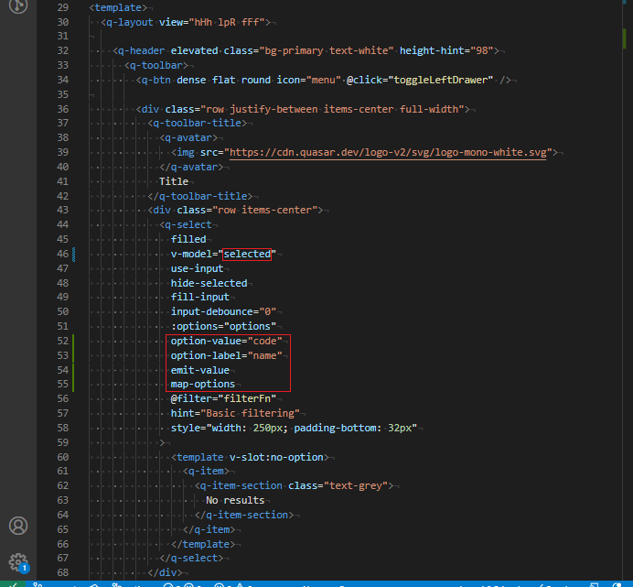The width and height of the screenshot is (633, 587).
Task: Click the @filter="filterFn" attribute
Action: [223, 399]
